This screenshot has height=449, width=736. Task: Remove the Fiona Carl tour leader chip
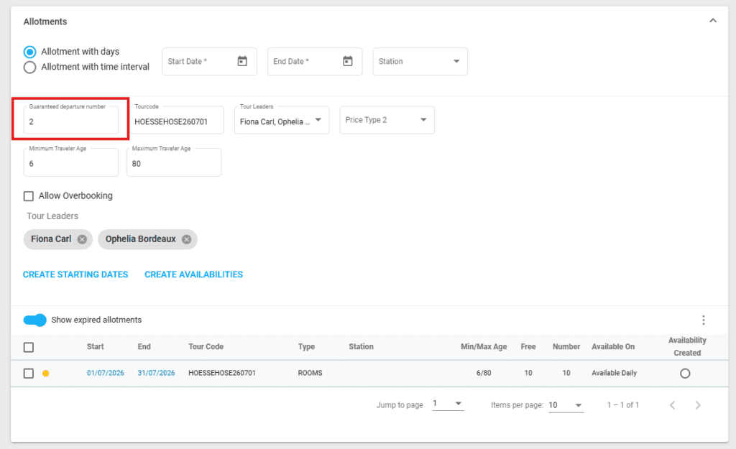point(82,239)
